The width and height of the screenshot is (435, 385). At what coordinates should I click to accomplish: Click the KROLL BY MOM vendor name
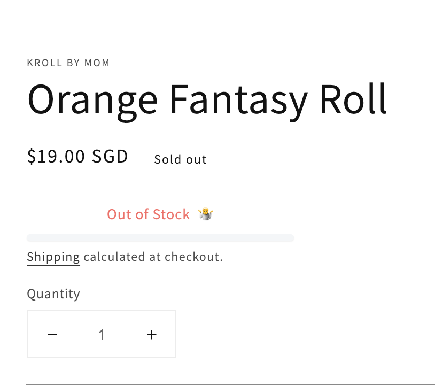[x=68, y=63]
